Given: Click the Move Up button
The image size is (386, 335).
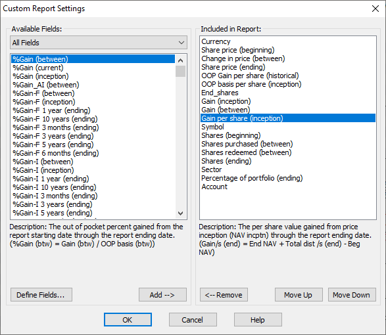Looking at the screenshot, I should tap(299, 295).
